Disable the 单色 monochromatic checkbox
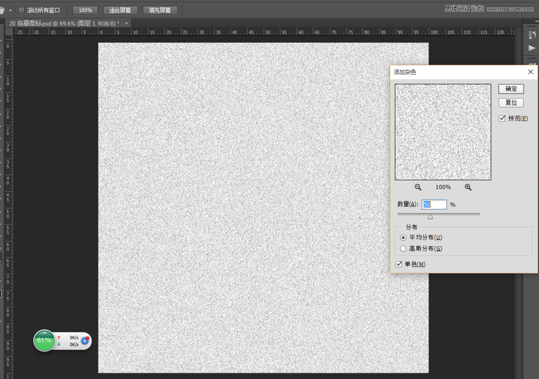539x379 pixels. (399, 264)
